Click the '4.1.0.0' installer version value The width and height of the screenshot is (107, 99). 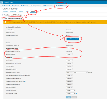tap(68, 35)
